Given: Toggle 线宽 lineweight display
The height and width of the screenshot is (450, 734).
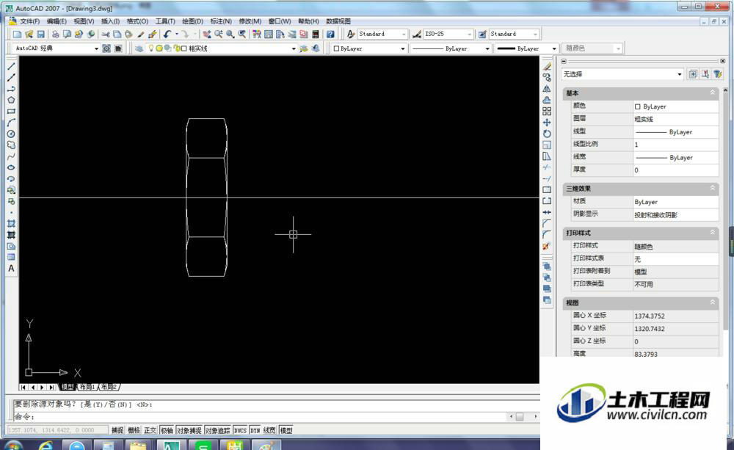Looking at the screenshot, I should pyautogui.click(x=269, y=430).
